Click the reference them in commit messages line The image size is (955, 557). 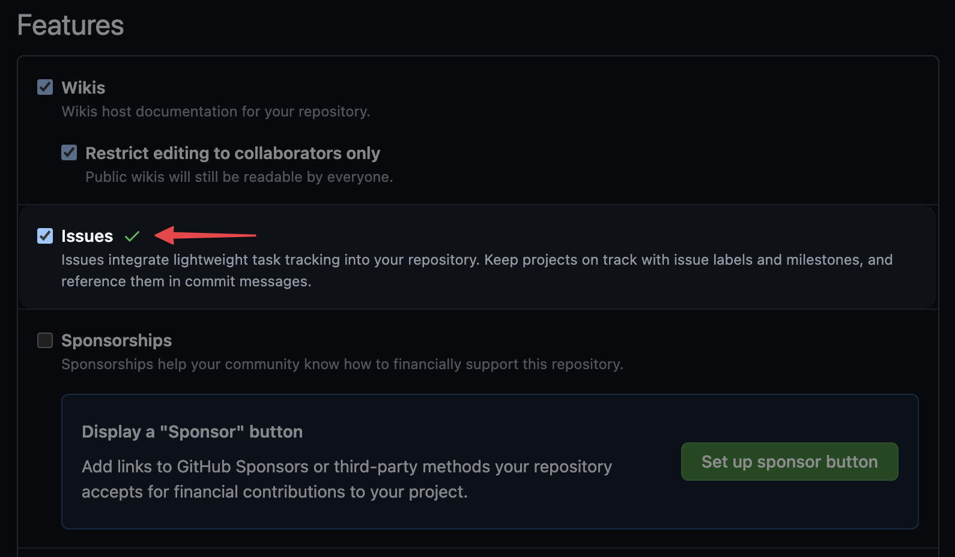(x=186, y=282)
